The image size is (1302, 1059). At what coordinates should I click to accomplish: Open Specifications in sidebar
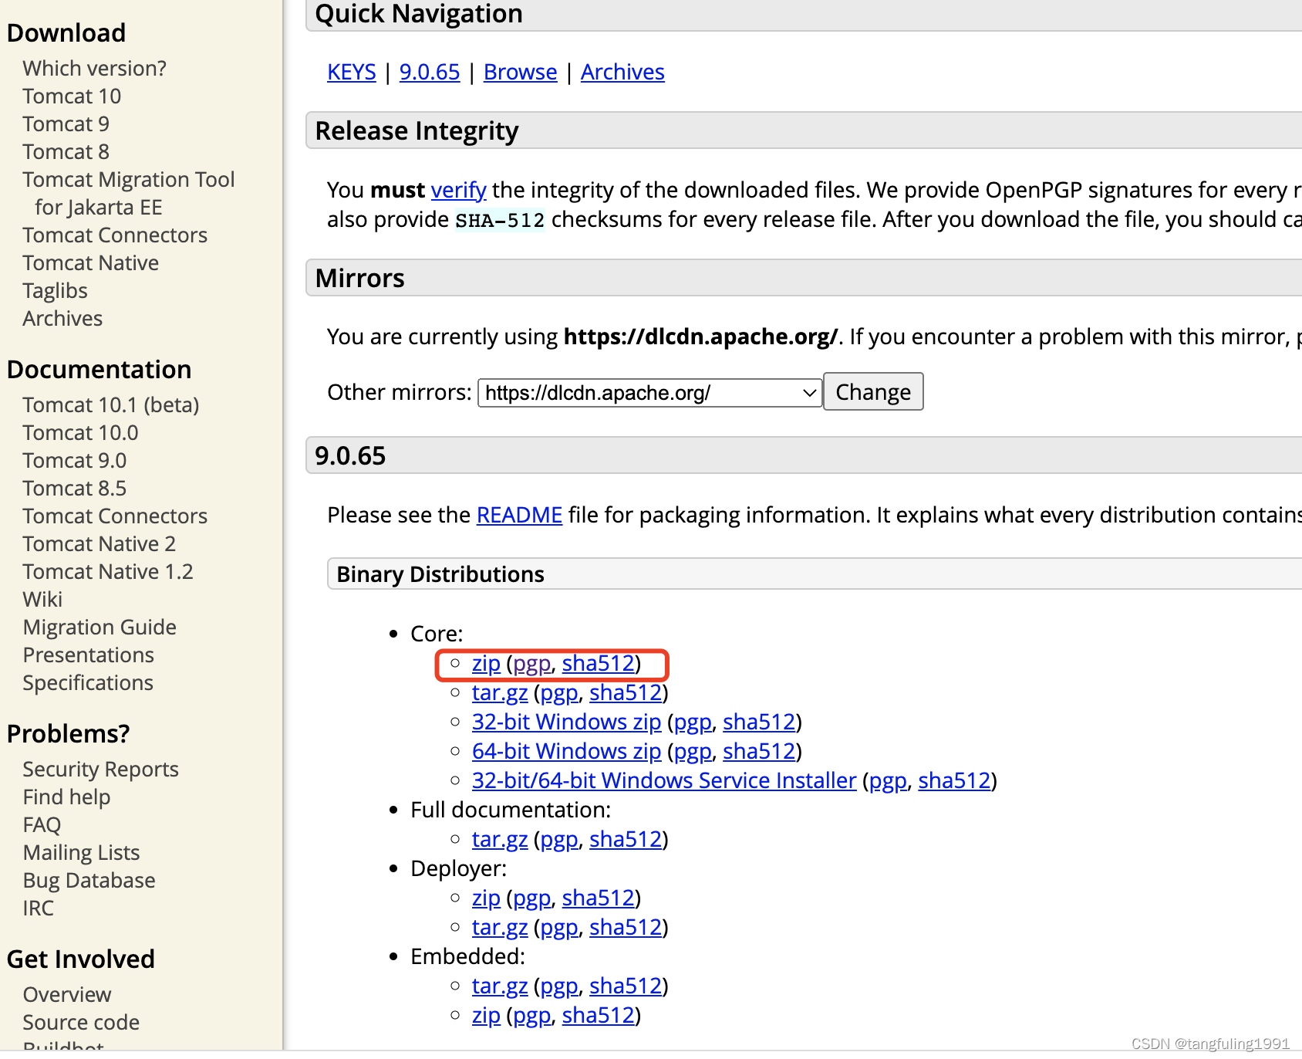pos(88,683)
